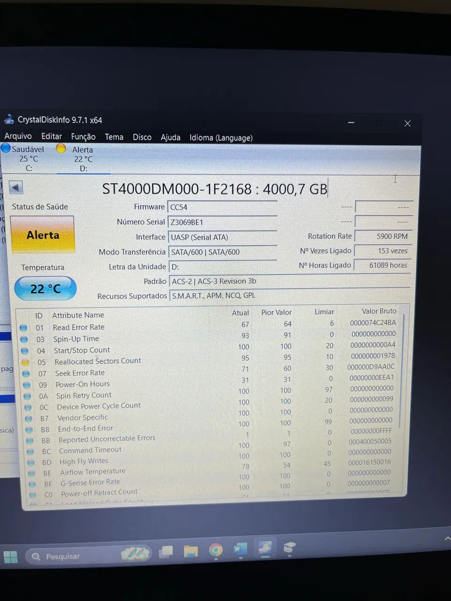Click the status dot for Device Power Cycle Count
Image resolution: width=451 pixels, height=601 pixels.
coord(28,408)
